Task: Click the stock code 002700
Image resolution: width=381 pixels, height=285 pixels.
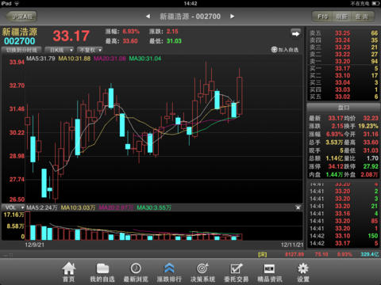Action: 20,41
